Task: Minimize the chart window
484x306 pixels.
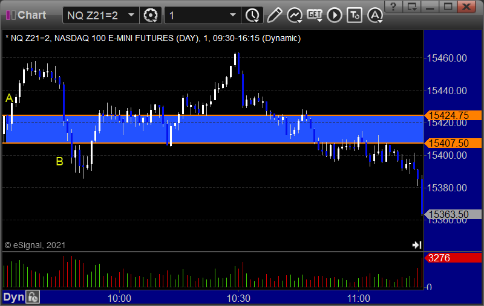Action: [430, 7]
